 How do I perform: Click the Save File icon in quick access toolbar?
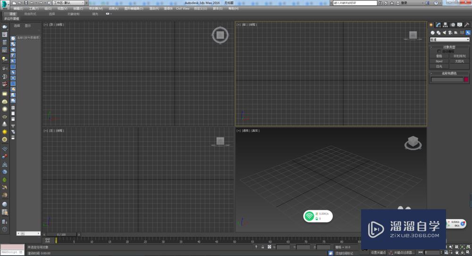click(x=25, y=3)
